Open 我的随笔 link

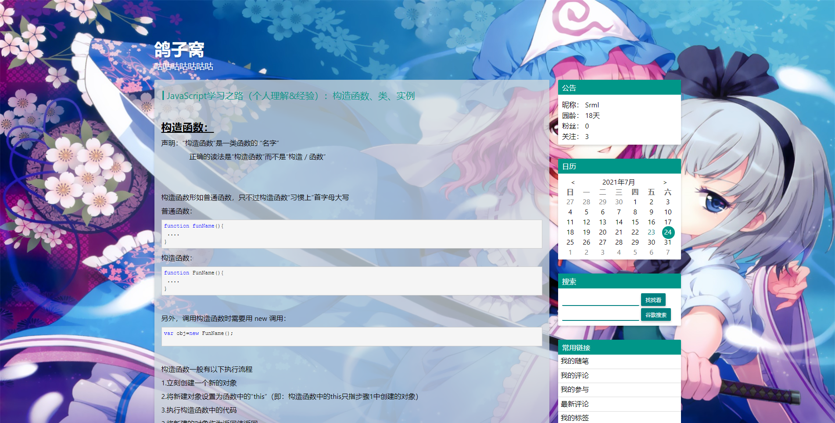tap(574, 361)
